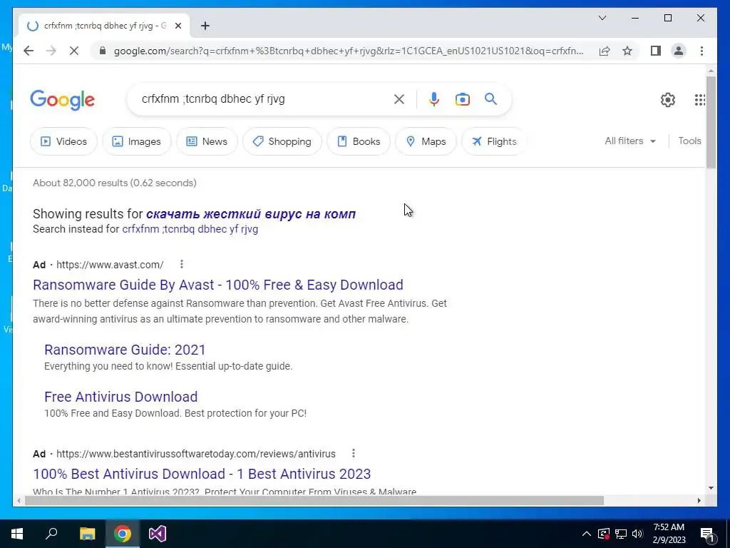The image size is (730, 548).
Task: Clear the search query with X
Action: coord(399,98)
